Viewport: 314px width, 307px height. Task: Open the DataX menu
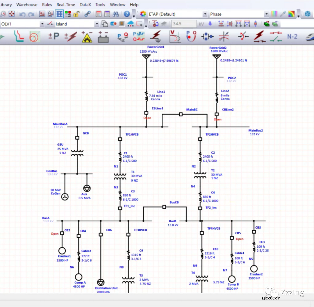click(x=85, y=5)
